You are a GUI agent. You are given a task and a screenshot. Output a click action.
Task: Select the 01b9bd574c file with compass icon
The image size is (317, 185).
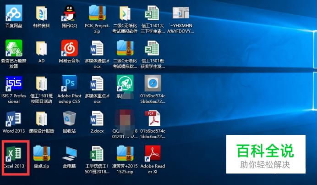click(153, 83)
